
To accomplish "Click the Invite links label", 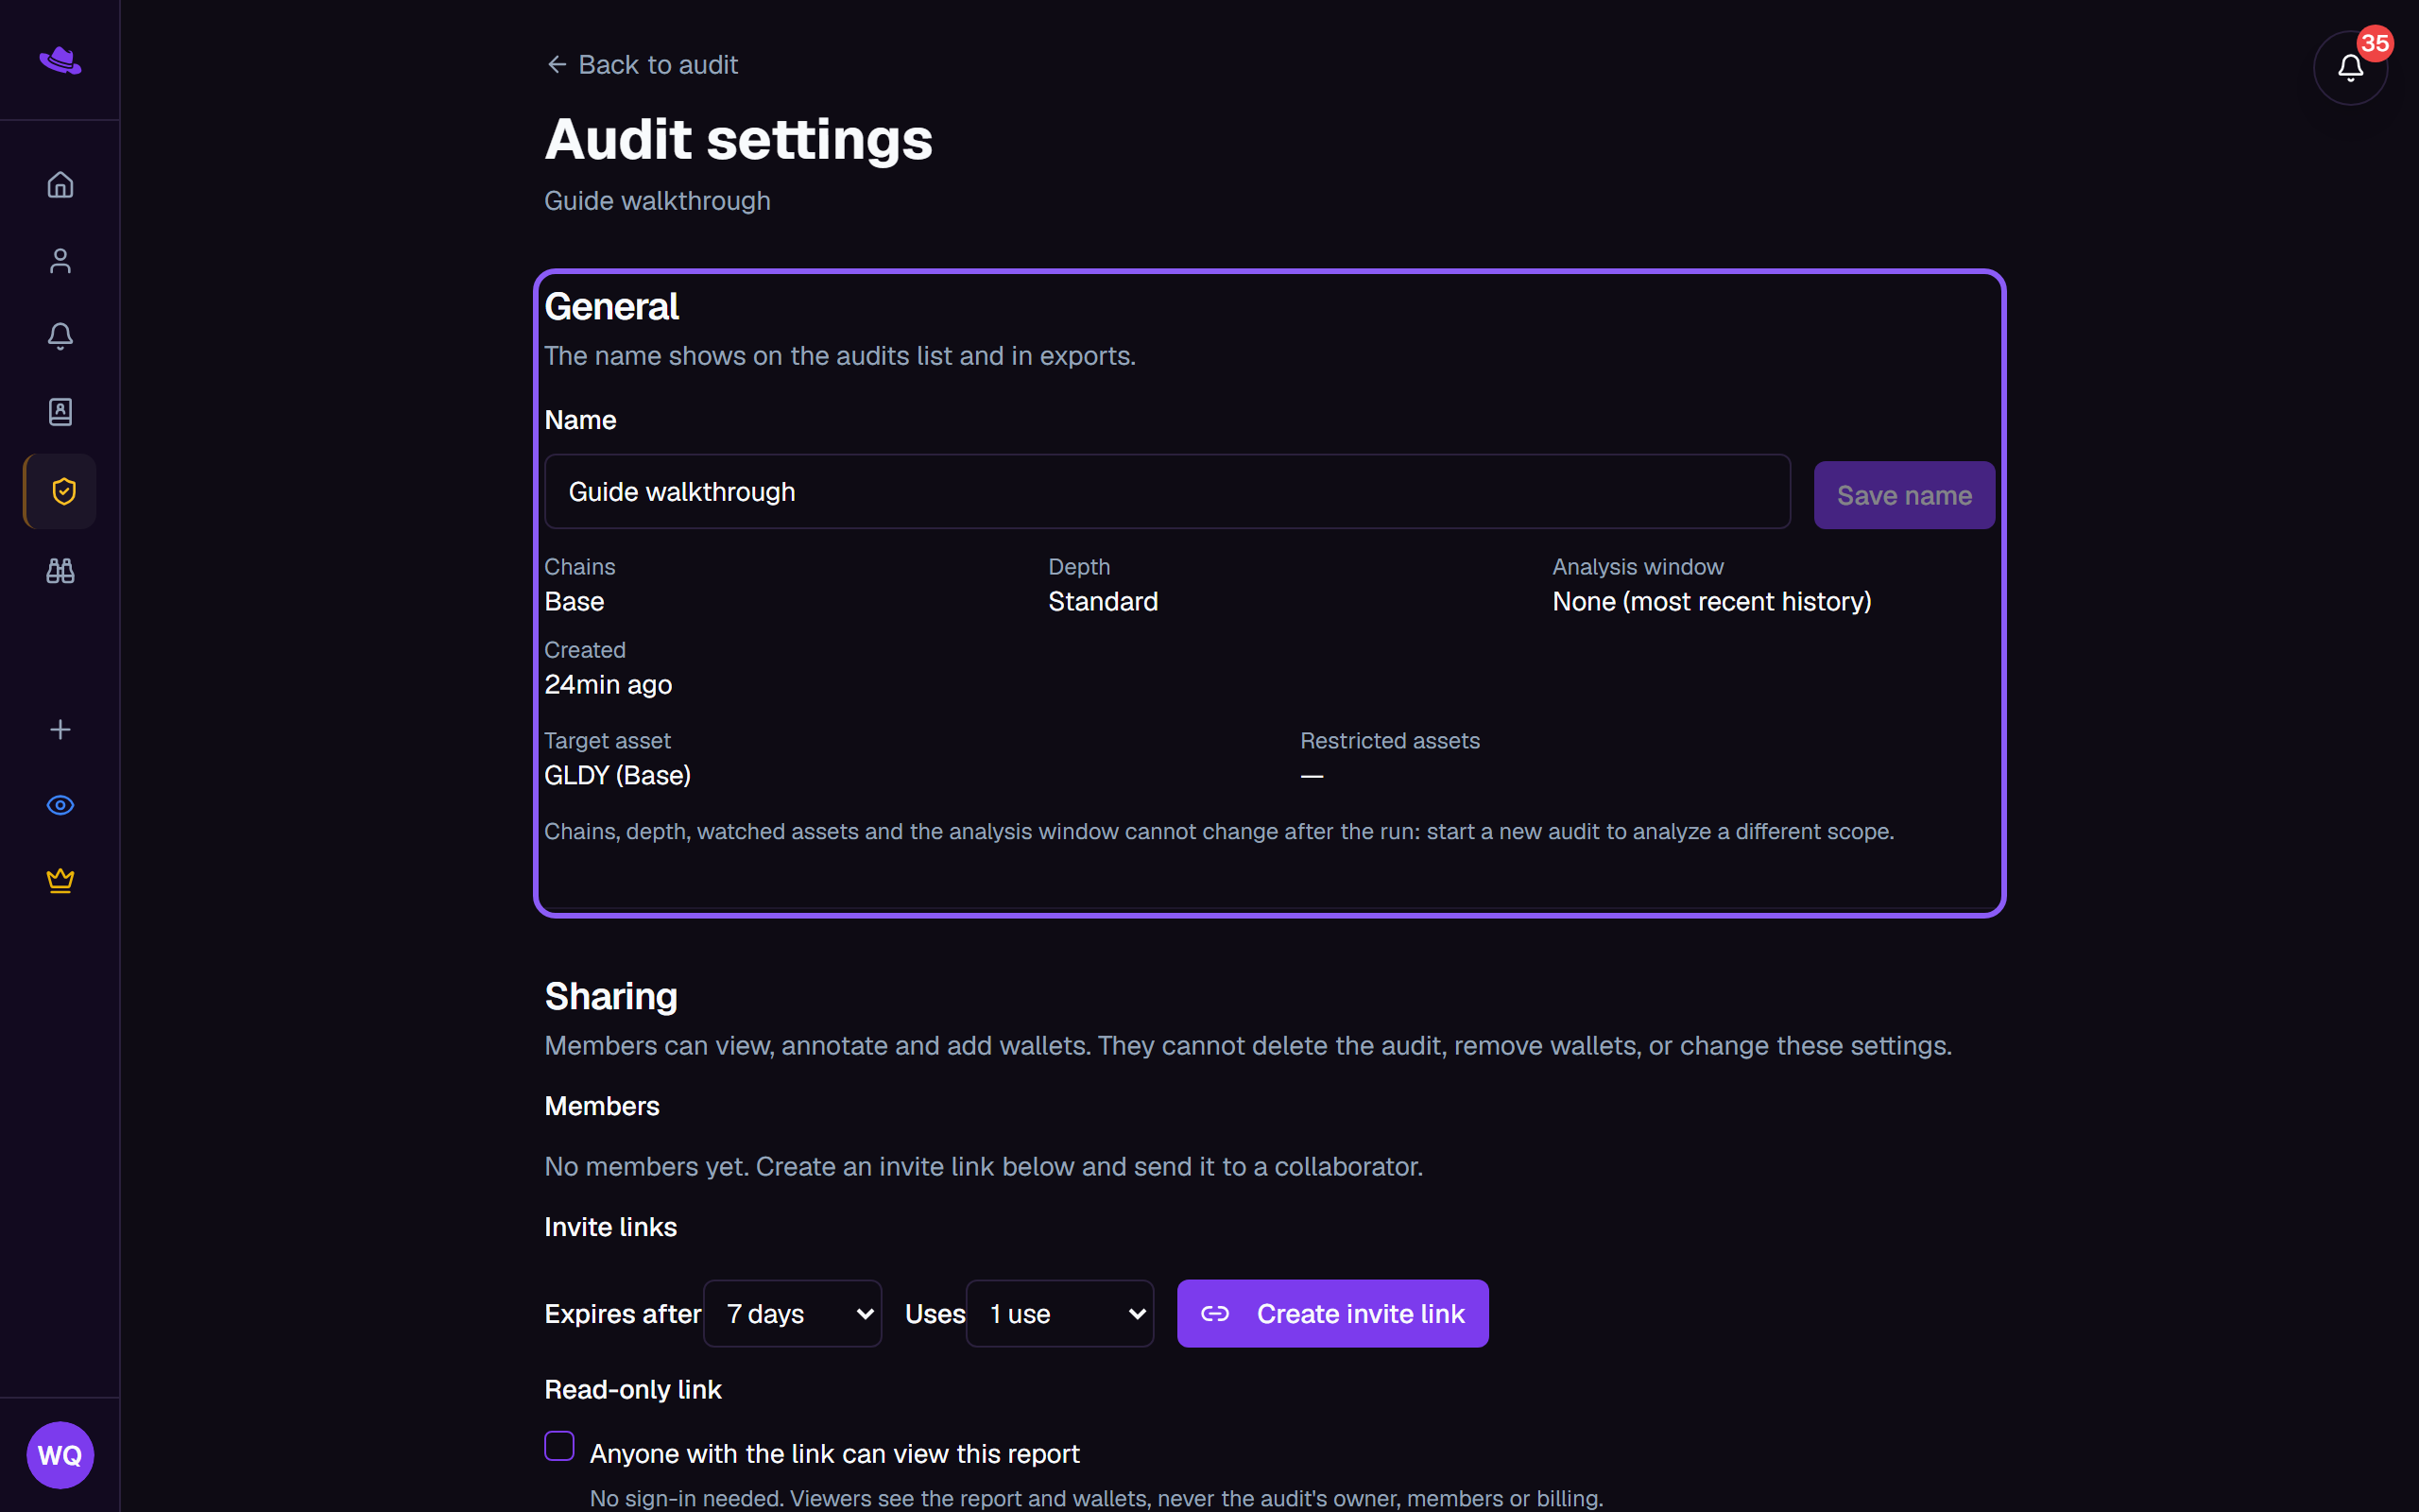I will point(610,1227).
